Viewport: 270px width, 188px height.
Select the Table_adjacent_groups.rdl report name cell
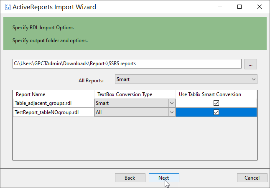53,103
